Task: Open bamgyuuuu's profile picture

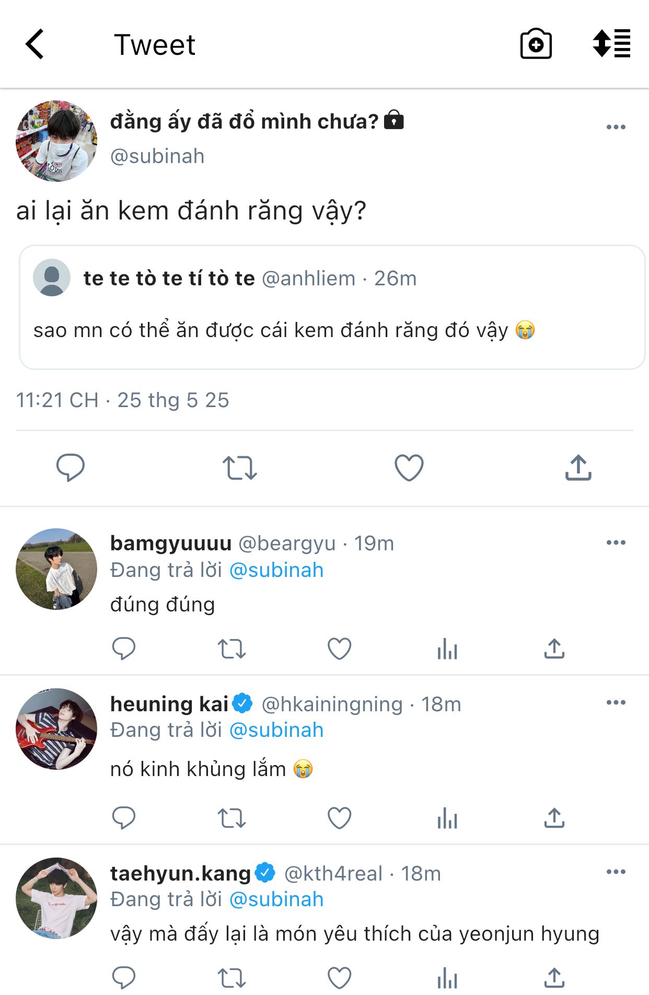Action: (56, 569)
